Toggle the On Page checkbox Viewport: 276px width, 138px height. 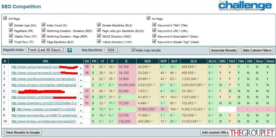(x=149, y=18)
